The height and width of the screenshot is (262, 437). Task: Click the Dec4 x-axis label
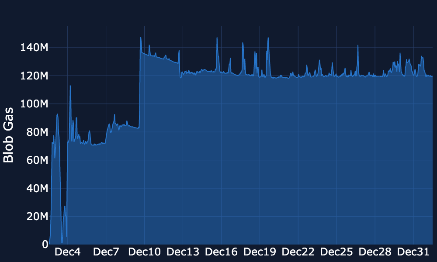tap(67, 252)
